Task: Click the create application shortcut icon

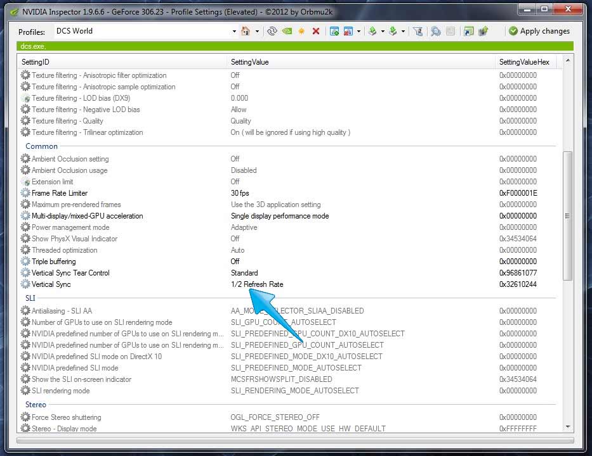Action: tap(468, 31)
